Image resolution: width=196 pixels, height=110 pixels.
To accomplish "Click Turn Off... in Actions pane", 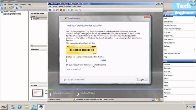I will (168, 72).
